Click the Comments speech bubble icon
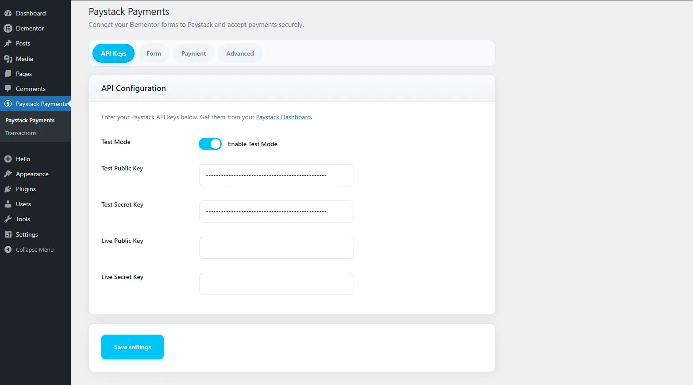The height and width of the screenshot is (385, 693). 8,89
